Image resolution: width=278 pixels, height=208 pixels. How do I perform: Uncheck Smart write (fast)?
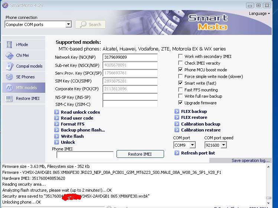180,83
